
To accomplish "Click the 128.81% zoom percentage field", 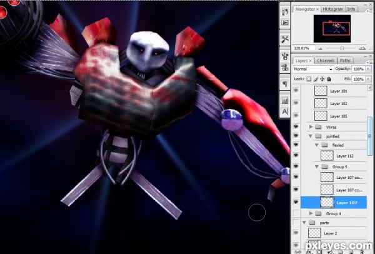I will 302,48.
